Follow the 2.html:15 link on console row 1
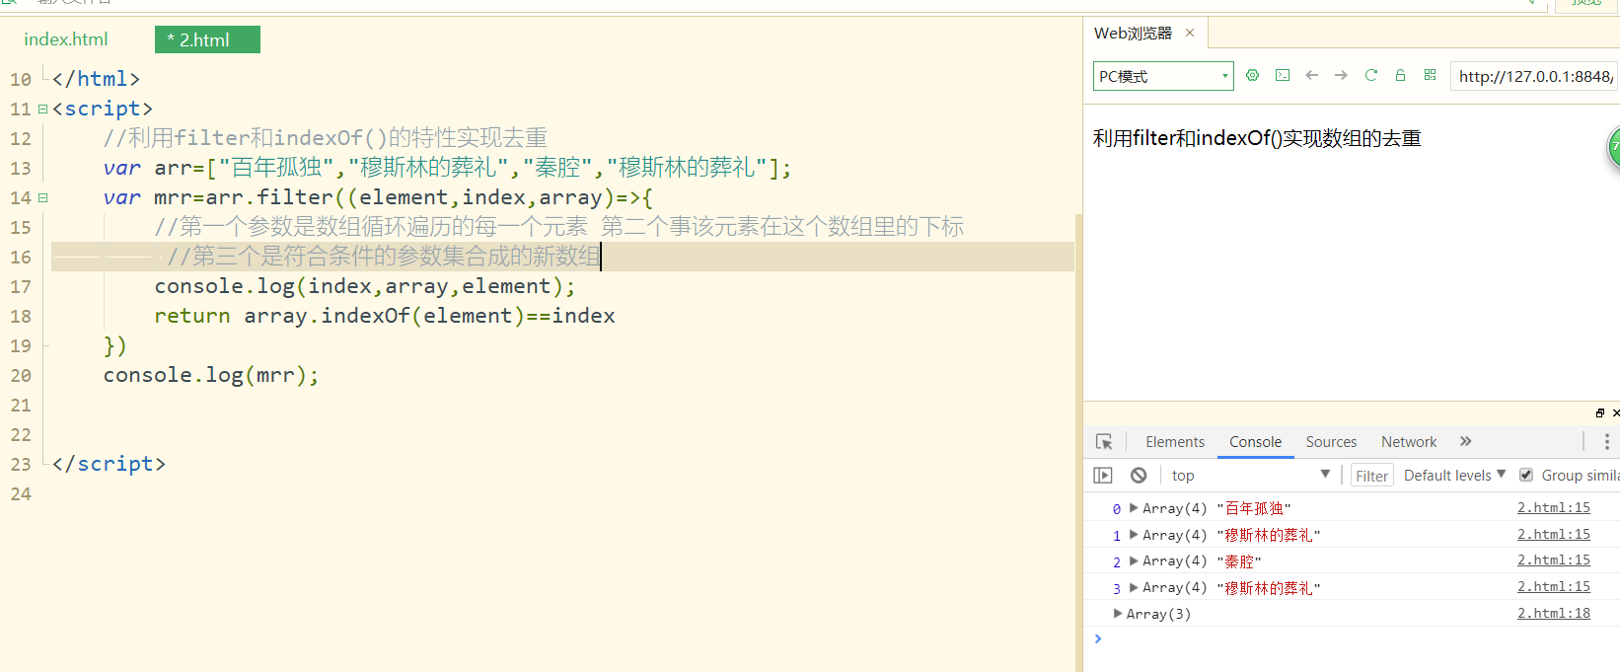Screen dimensions: 1620x672 click(1553, 534)
